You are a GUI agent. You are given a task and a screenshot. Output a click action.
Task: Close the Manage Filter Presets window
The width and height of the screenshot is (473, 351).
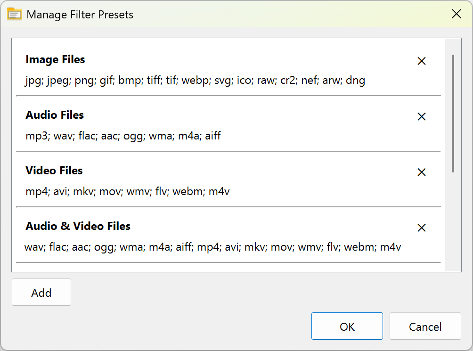(456, 14)
